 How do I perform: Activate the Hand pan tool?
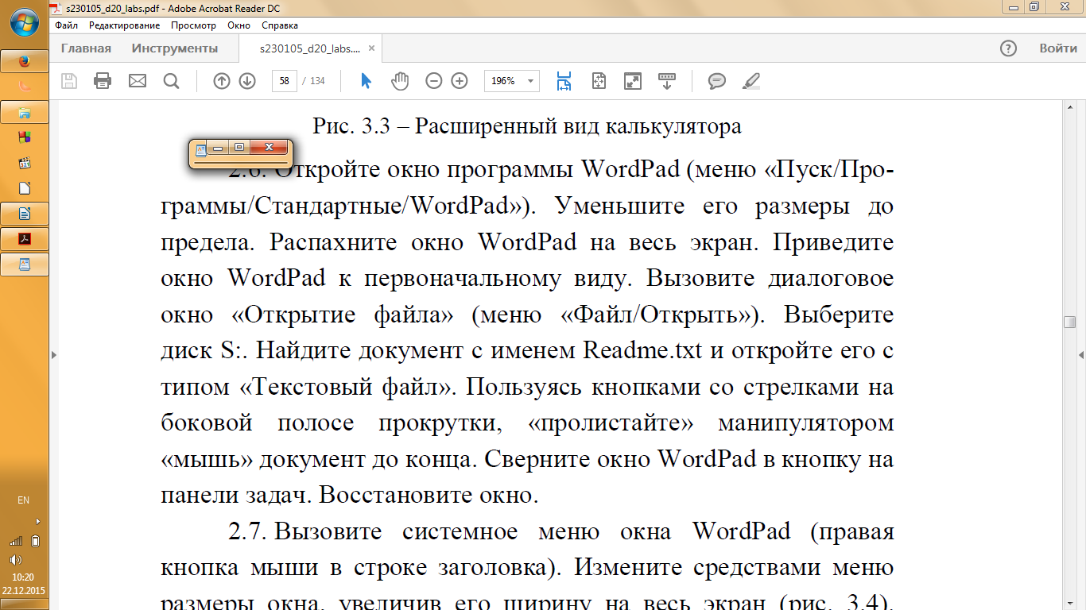click(400, 81)
